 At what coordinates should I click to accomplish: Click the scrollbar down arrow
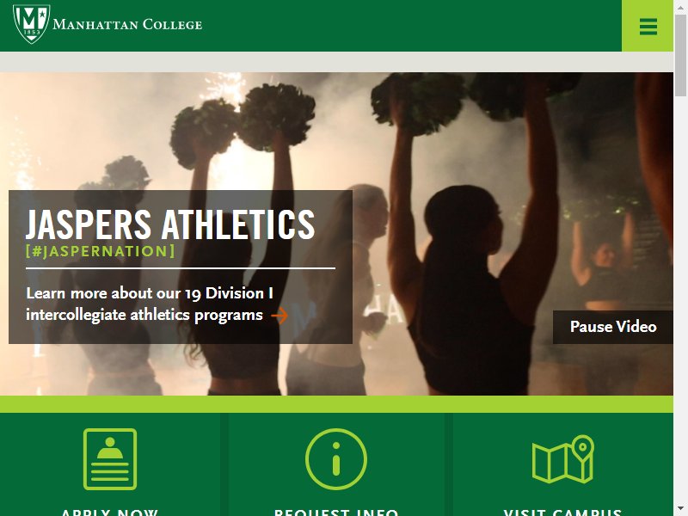coord(680,510)
